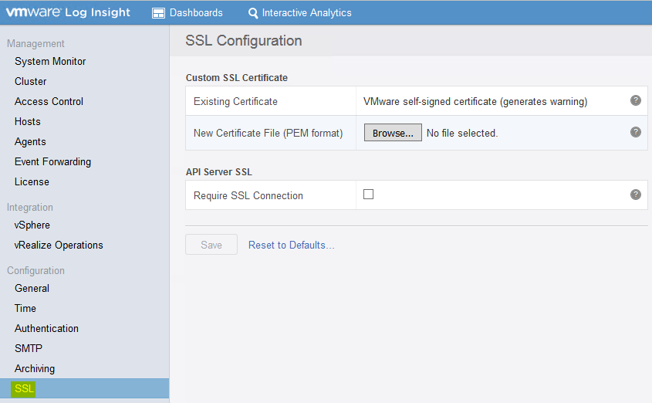Select the SSL sidebar item

pos(84,388)
